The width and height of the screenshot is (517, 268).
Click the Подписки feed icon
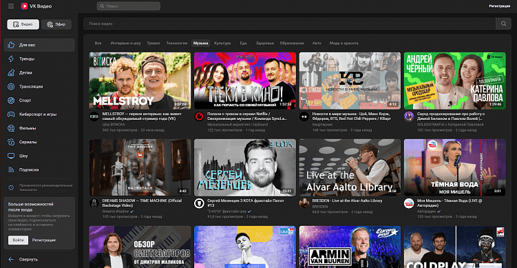point(11,169)
